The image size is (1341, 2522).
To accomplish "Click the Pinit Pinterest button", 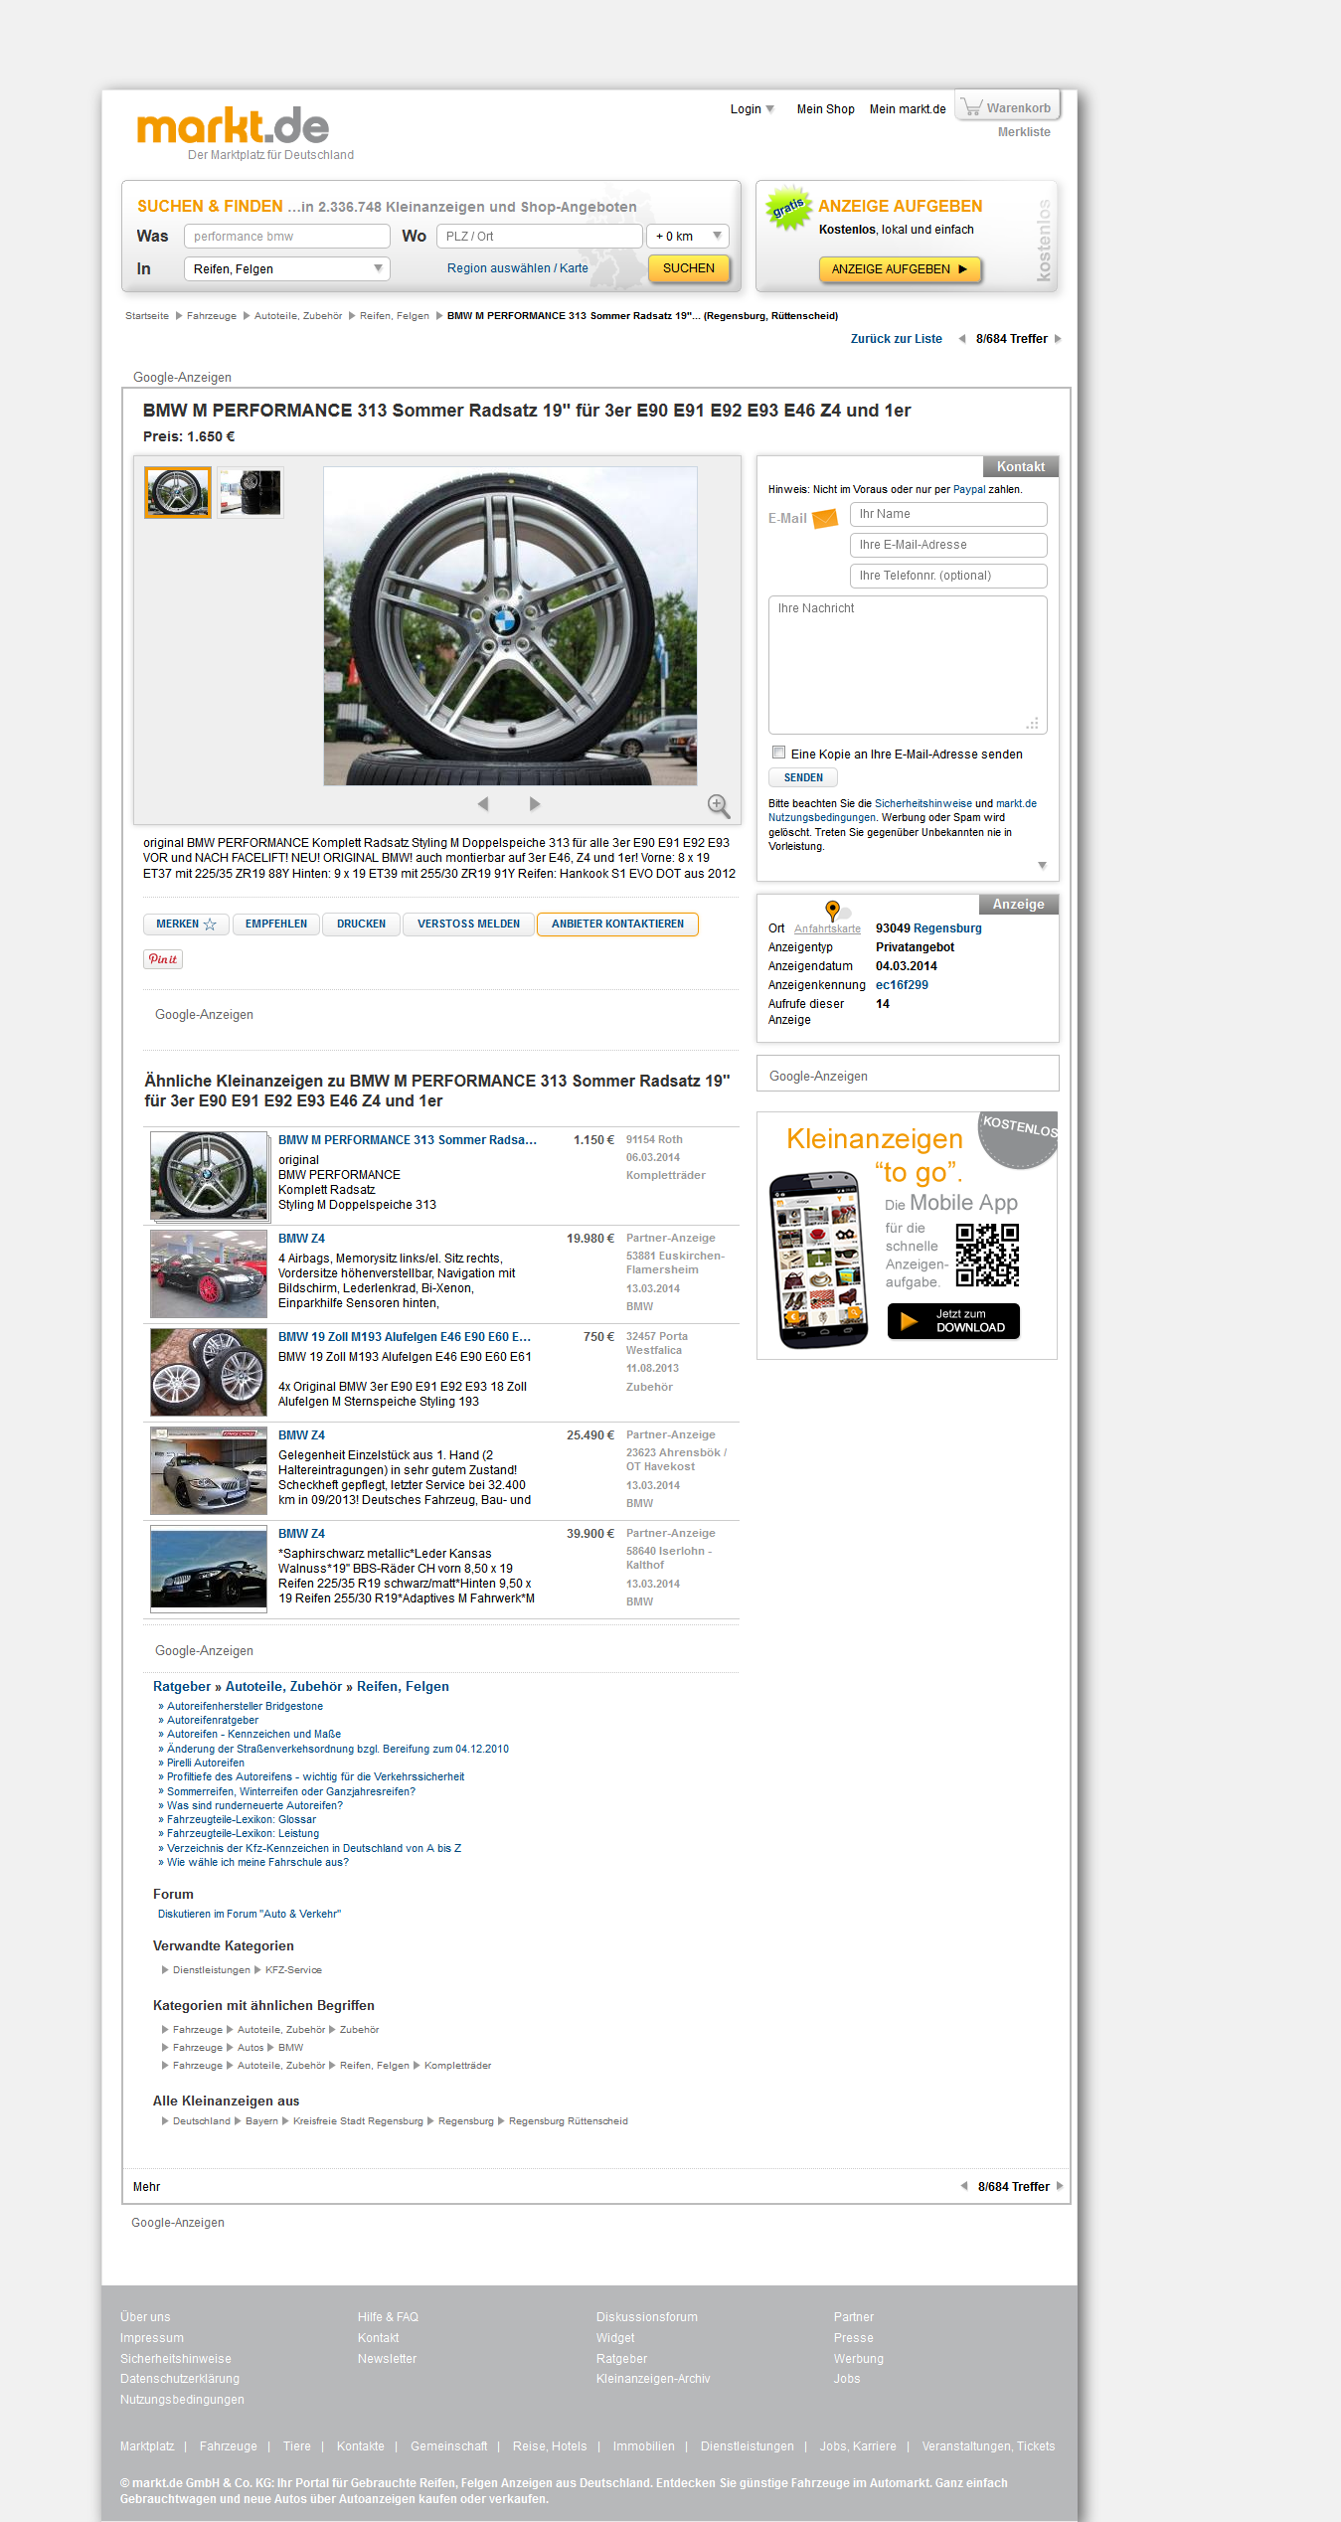I will 163,959.
